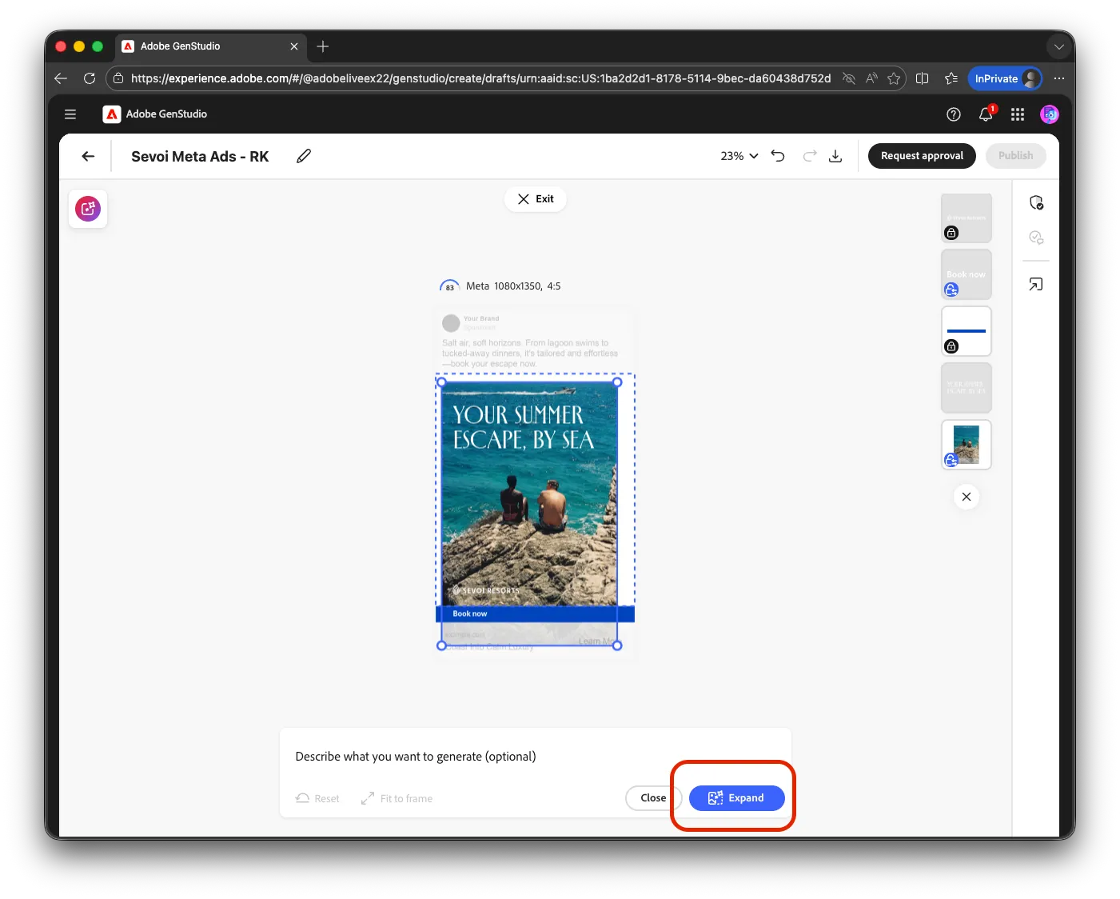The height and width of the screenshot is (899, 1120).
Task: Click the Publish button
Action: [x=1015, y=156]
